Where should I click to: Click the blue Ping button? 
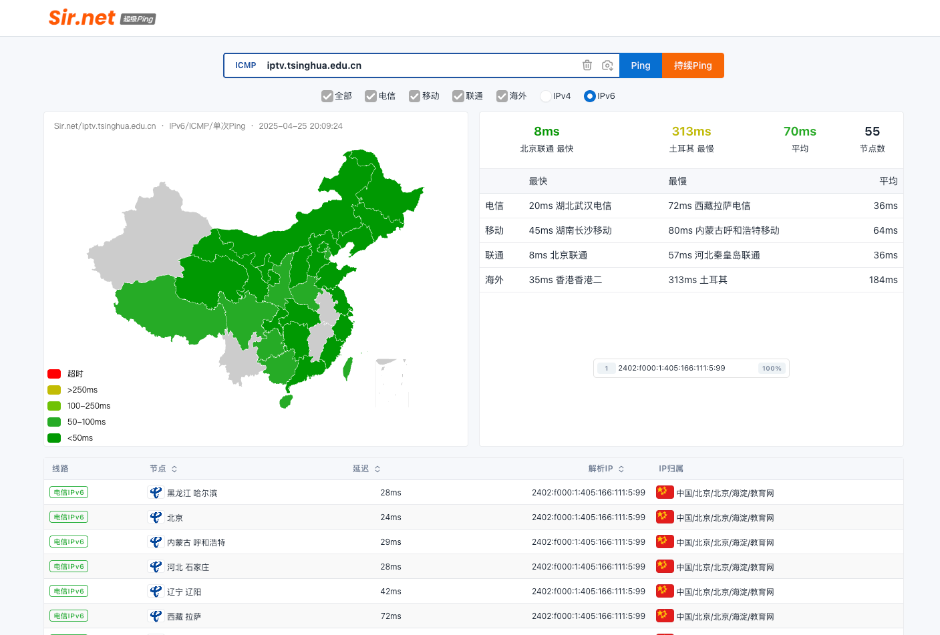click(641, 65)
